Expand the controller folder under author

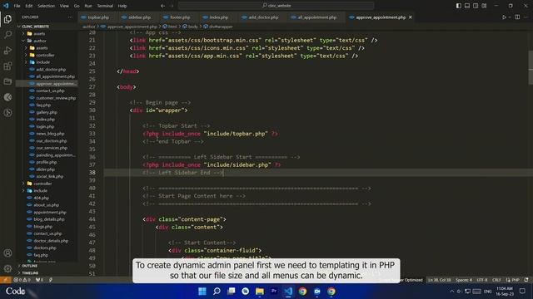coord(45,55)
